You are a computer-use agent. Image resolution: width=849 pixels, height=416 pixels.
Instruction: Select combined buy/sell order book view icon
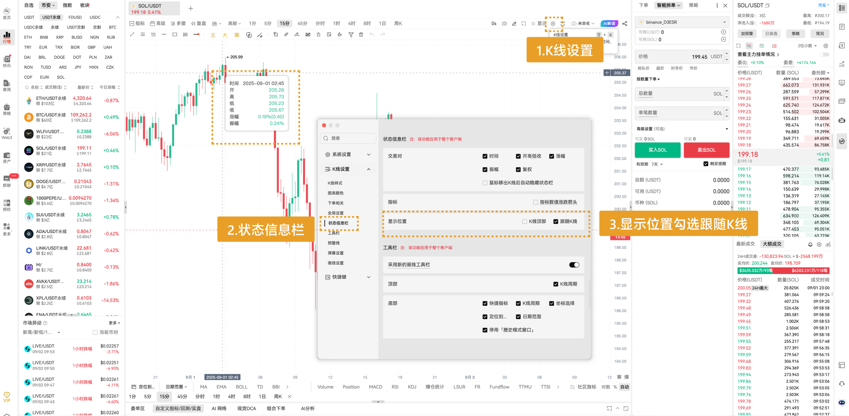pos(749,46)
